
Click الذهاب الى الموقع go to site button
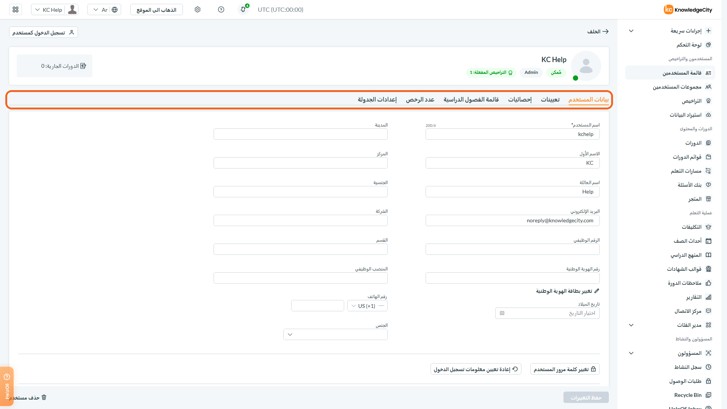click(156, 9)
